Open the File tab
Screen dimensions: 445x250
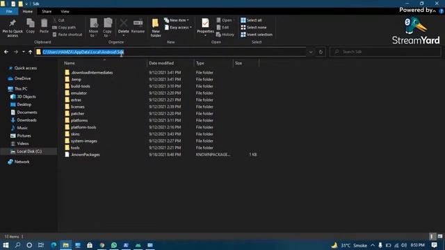(x=9, y=11)
